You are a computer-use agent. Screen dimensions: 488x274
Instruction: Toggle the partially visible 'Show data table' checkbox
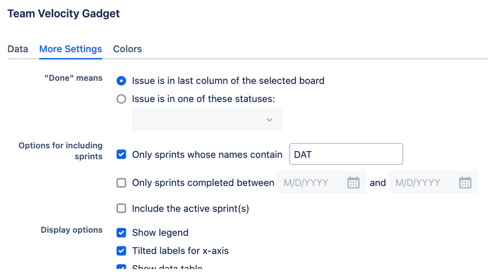tap(121, 267)
